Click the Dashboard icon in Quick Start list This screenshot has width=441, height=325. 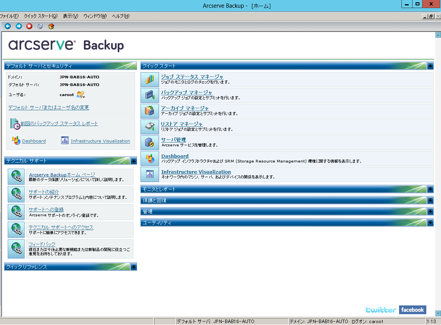click(150, 159)
